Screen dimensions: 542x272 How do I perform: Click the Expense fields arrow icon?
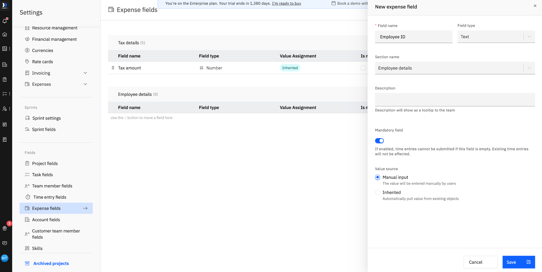click(85, 208)
